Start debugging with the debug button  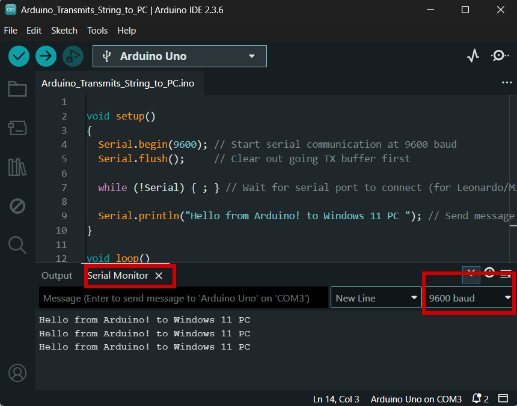[73, 56]
